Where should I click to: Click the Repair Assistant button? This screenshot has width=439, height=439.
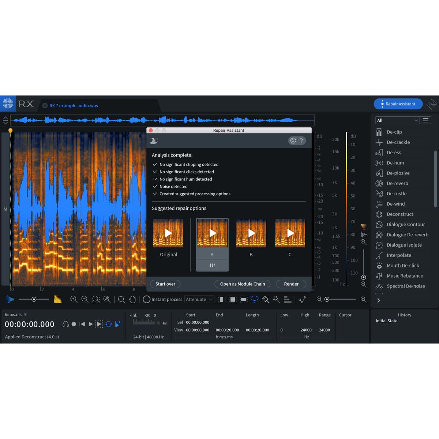pyautogui.click(x=398, y=104)
